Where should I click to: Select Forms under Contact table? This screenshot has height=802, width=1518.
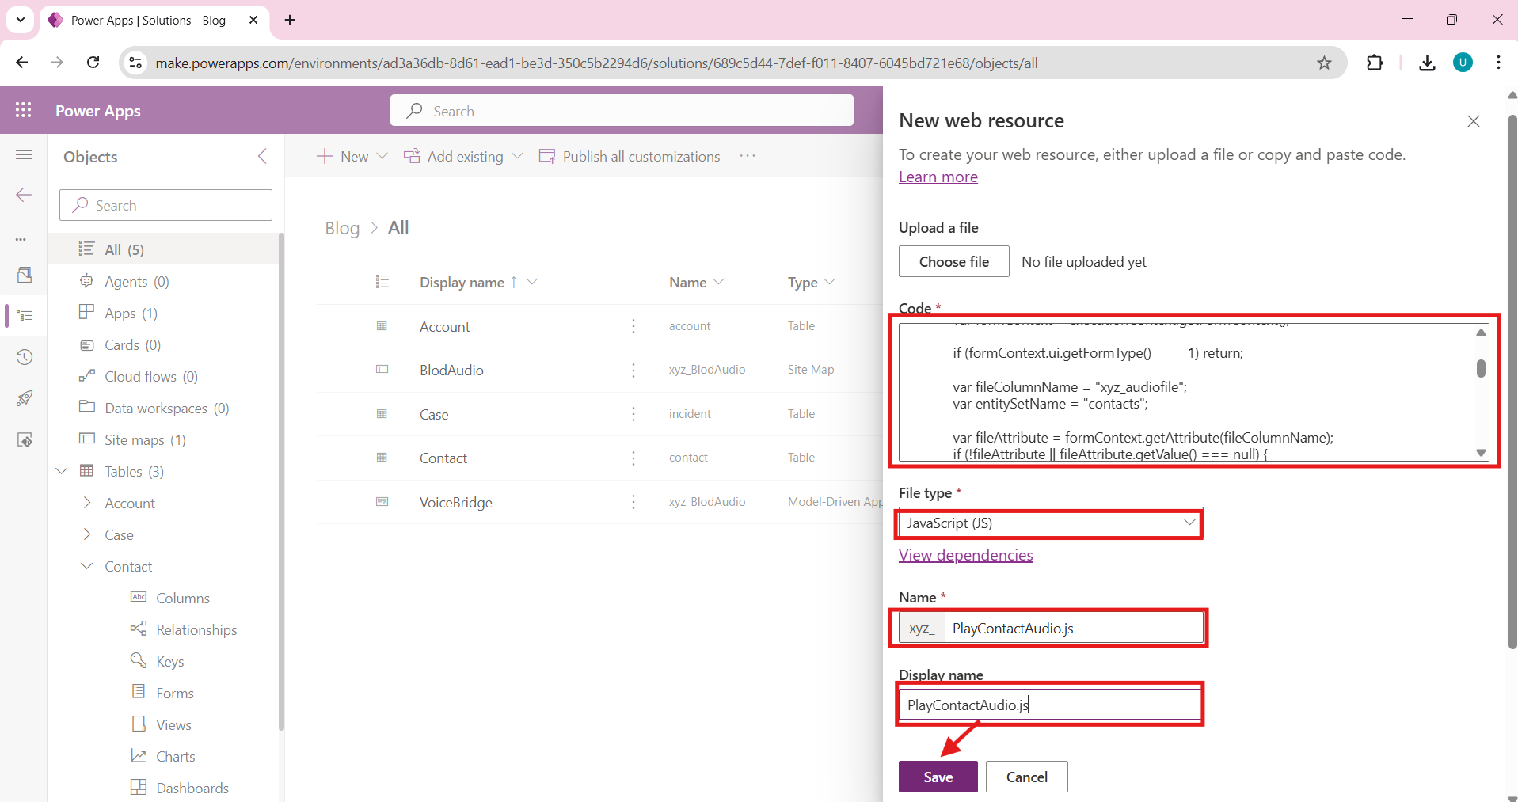click(x=174, y=694)
